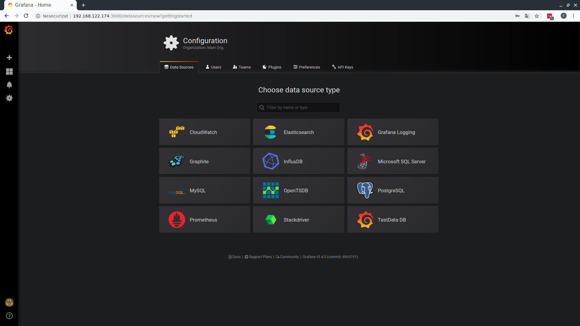Screen dimensions: 580x326
Task: Open the Create plus menu in the sidebar
Action: [9, 58]
